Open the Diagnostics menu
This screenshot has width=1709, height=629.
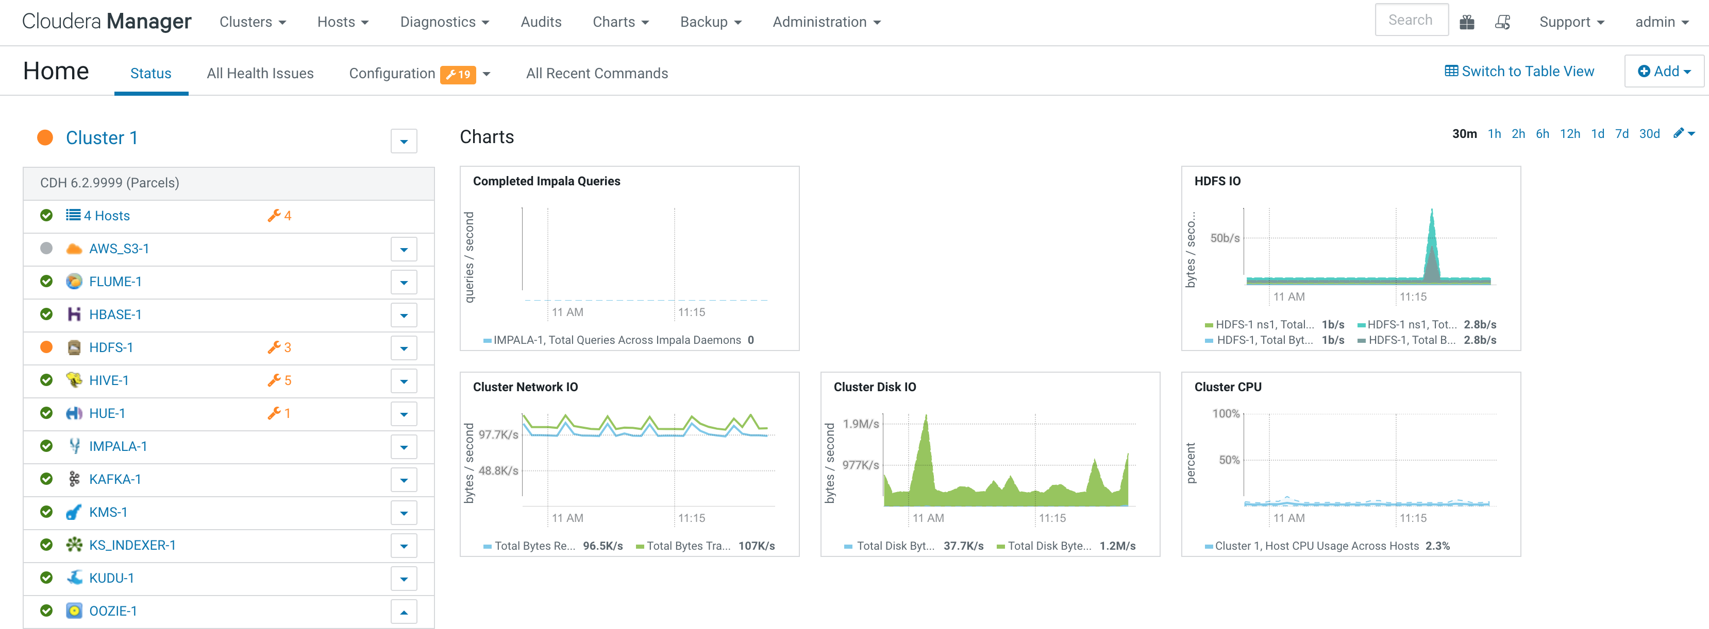tap(444, 22)
